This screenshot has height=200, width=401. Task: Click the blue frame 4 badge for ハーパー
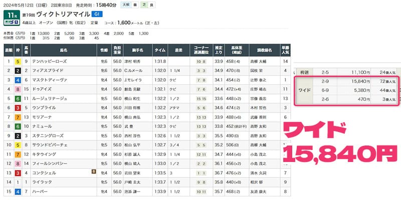tap(18, 191)
